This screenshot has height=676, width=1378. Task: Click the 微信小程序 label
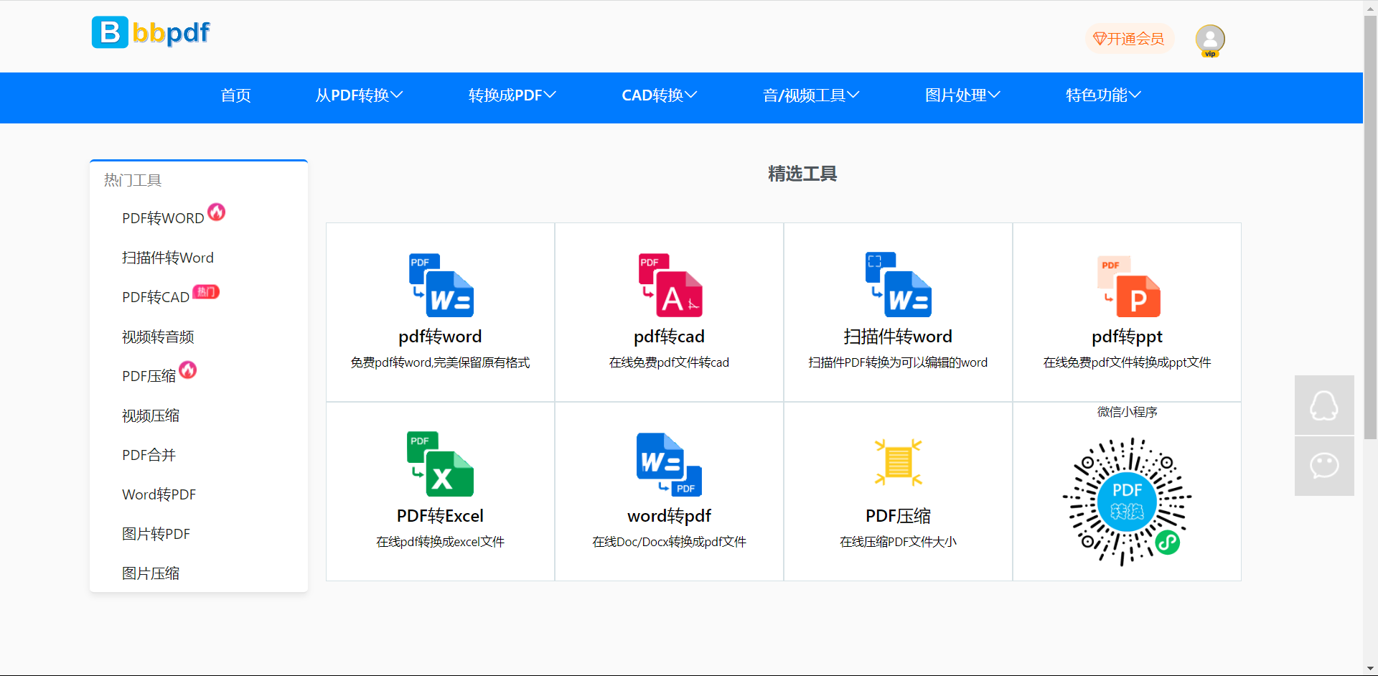pyautogui.click(x=1127, y=412)
